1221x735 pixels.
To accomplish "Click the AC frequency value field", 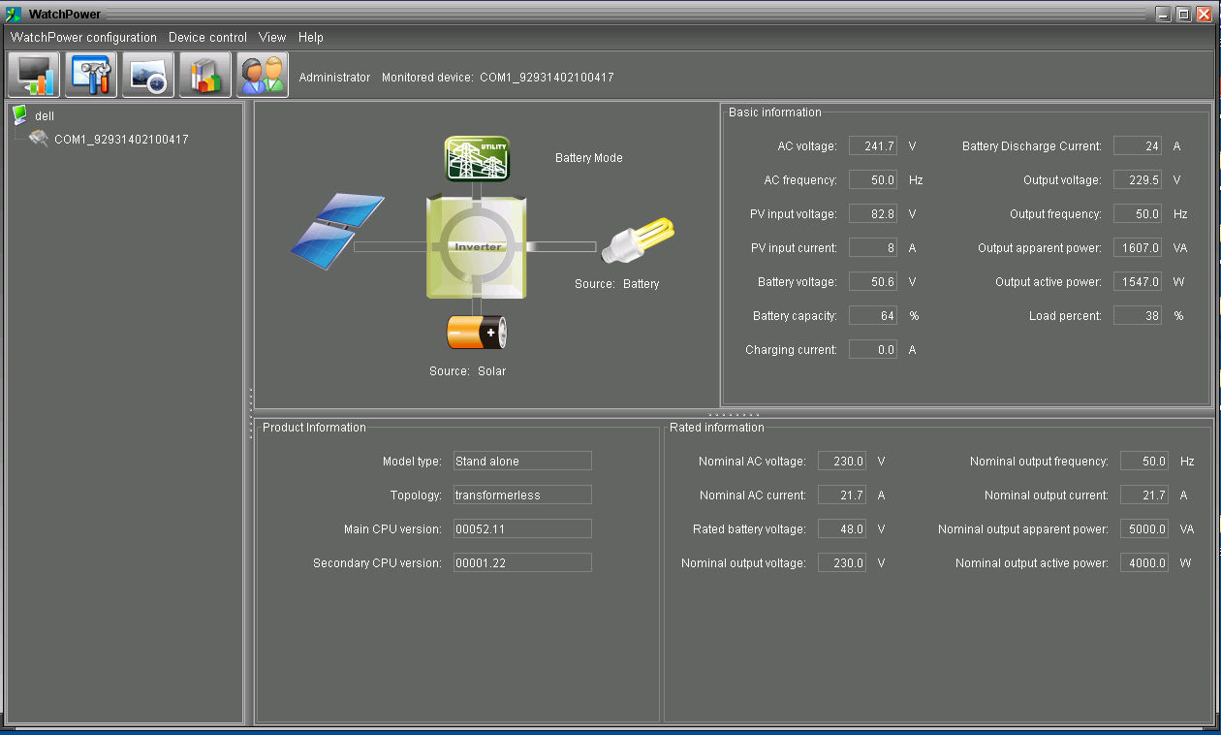I will tap(873, 179).
